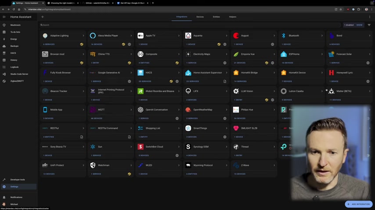375x210 pixels.
Task: Open Developer tools in the sidebar
Action: [18, 179]
